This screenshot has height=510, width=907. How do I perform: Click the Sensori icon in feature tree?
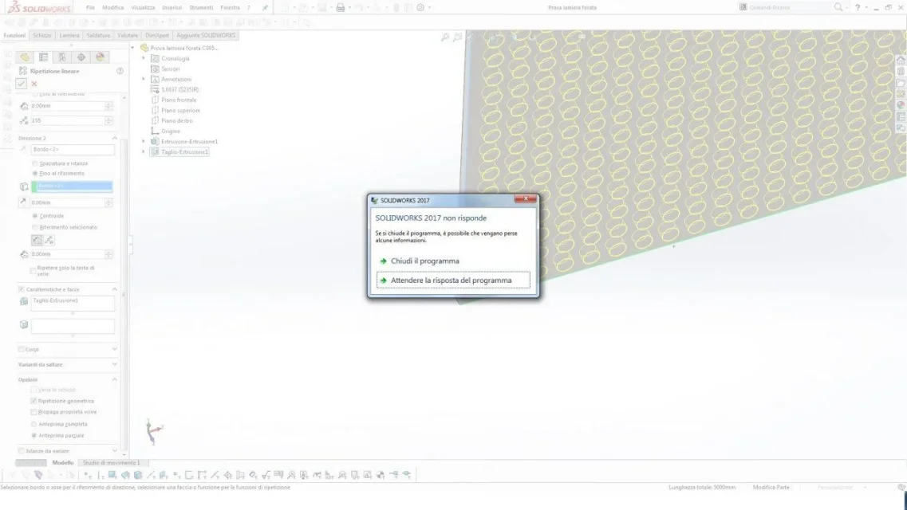tap(155, 69)
